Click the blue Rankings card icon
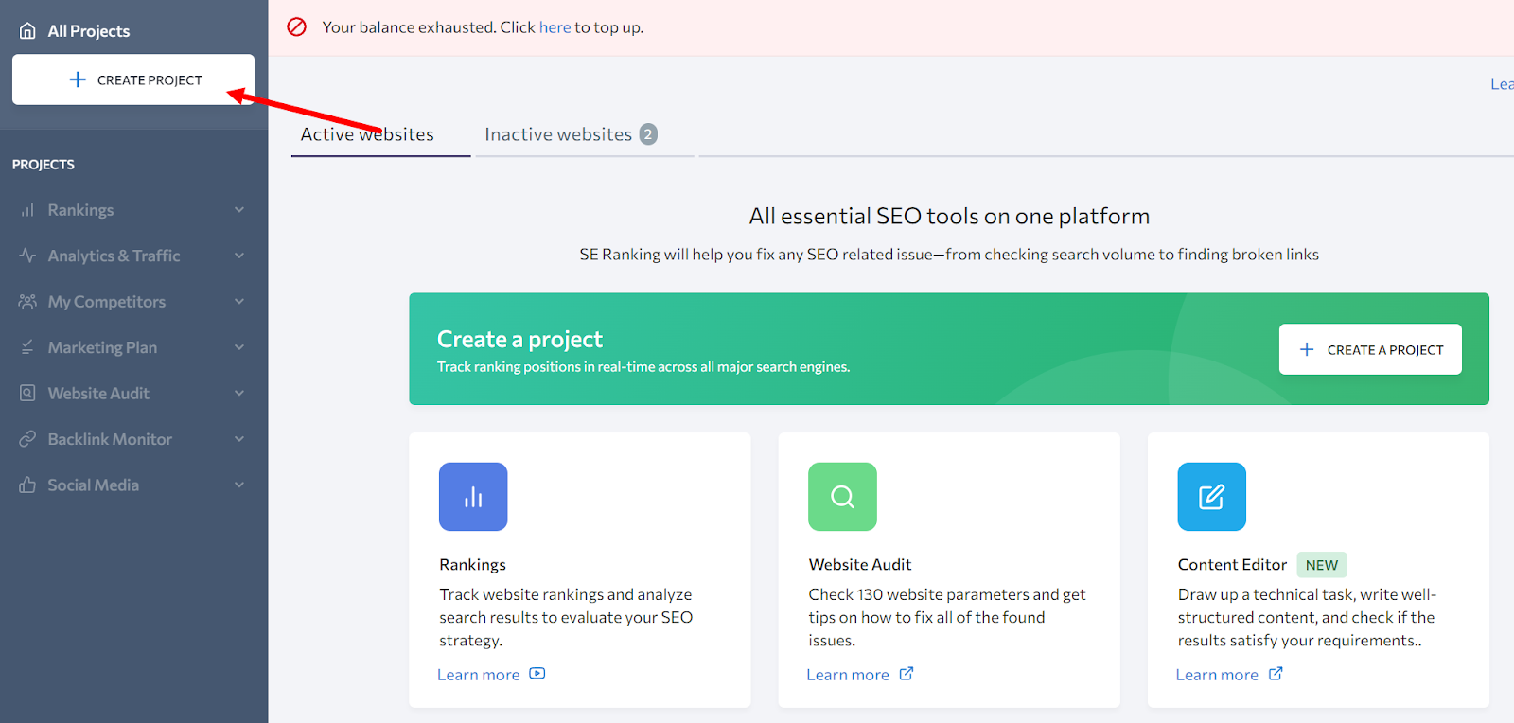 click(x=473, y=497)
